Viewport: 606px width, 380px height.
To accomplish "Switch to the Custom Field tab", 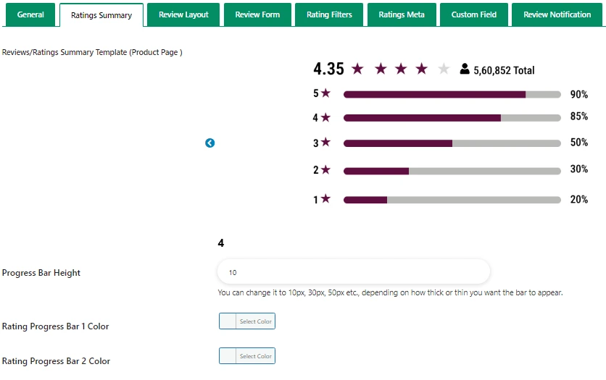I will click(x=473, y=14).
